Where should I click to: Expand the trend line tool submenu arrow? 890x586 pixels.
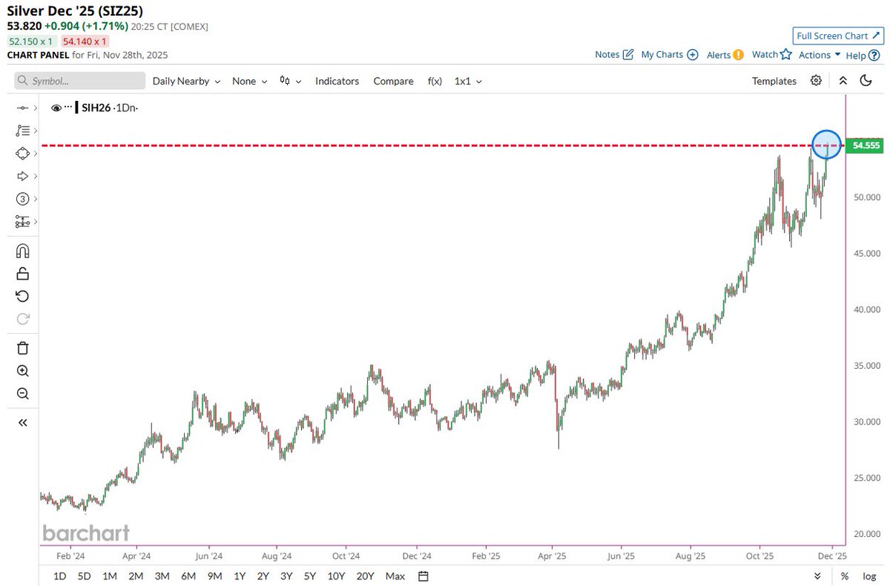35,108
